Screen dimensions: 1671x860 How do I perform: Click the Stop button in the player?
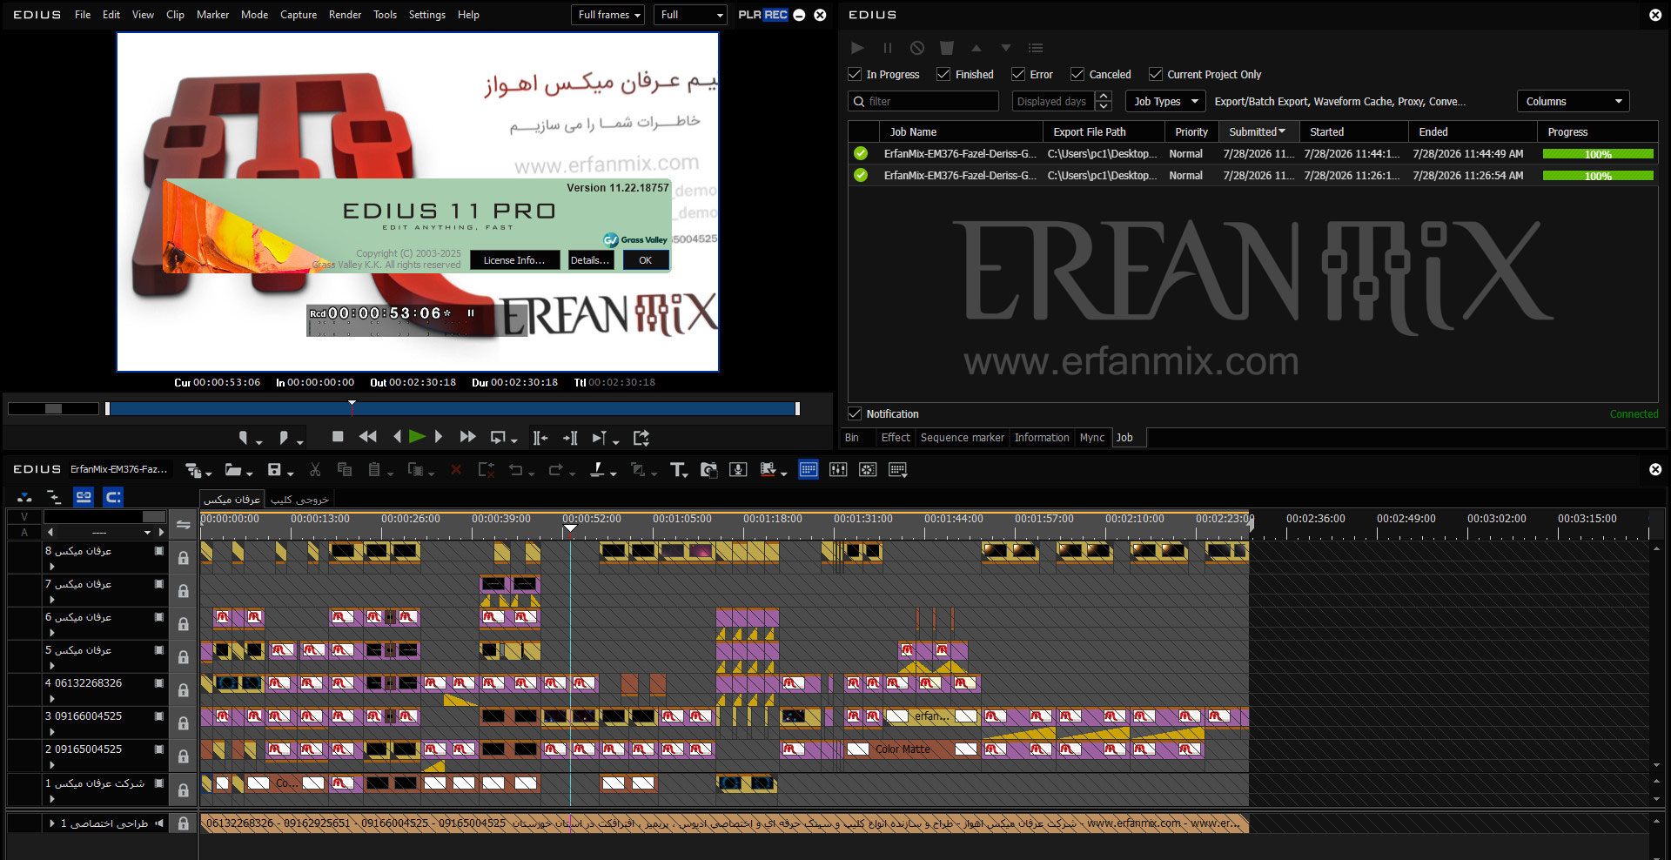click(x=338, y=437)
